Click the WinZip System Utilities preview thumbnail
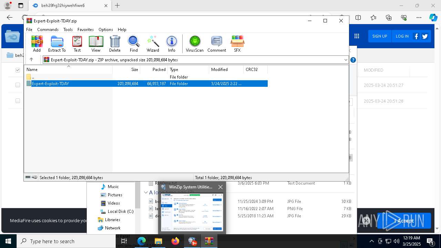441x248 pixels. (x=192, y=212)
